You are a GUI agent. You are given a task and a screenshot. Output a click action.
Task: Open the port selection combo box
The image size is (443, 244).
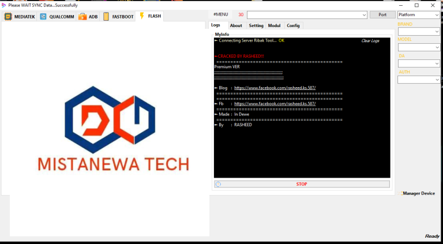(x=307, y=14)
